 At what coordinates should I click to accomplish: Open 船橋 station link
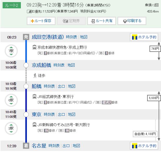(x=37, y=86)
